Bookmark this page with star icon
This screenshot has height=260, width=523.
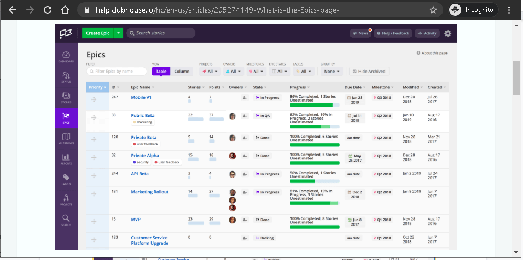coord(433,10)
